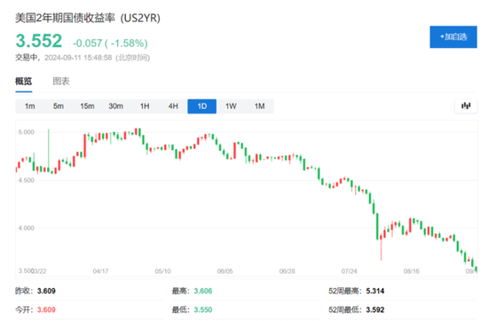Select the 1H interval
488x321 pixels.
coord(145,106)
